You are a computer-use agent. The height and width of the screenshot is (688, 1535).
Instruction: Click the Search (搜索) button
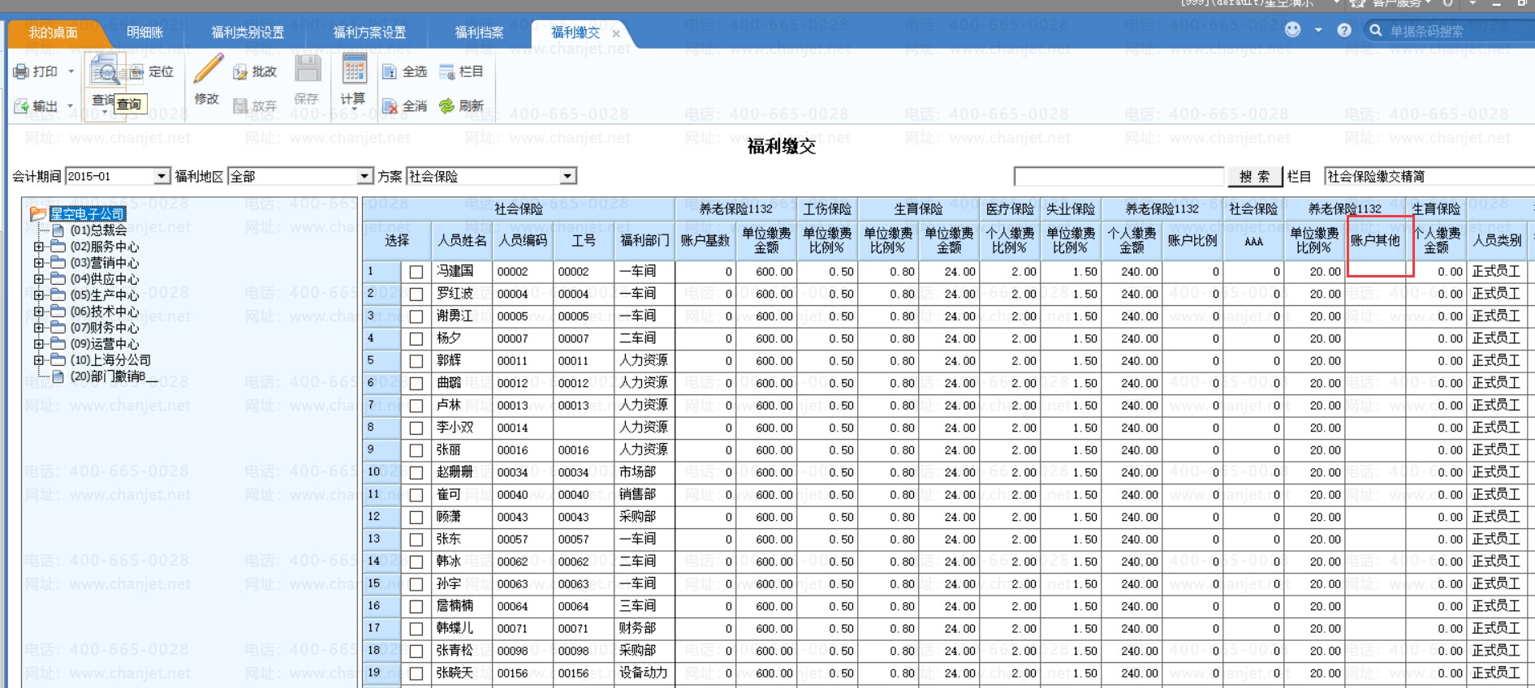1254,176
